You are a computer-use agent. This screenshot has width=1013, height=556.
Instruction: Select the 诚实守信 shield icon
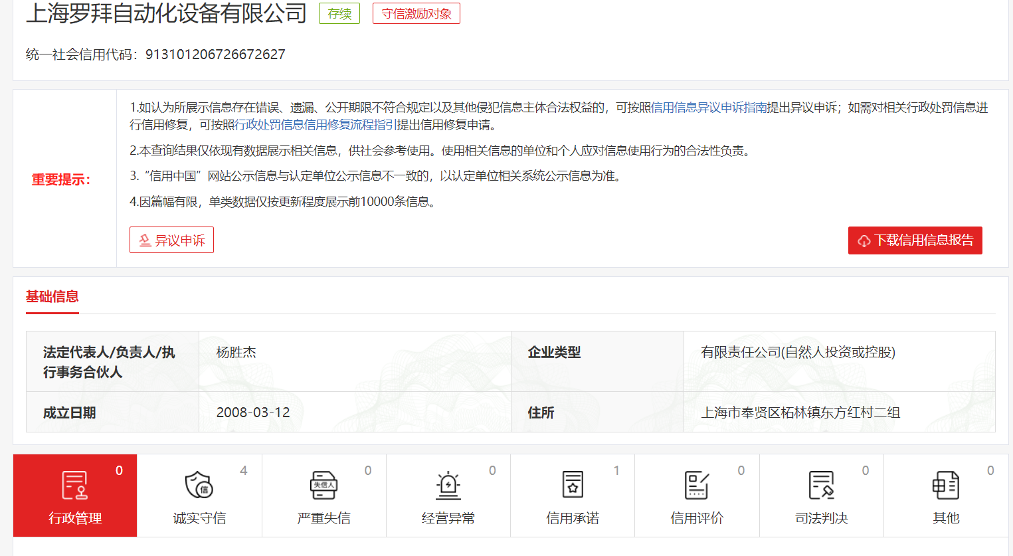(x=199, y=485)
